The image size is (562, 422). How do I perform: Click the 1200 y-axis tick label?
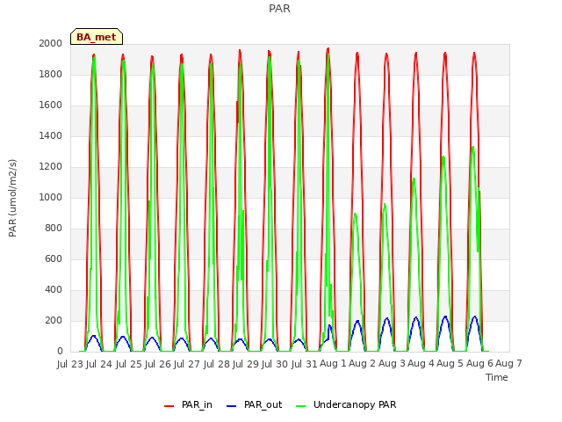pos(51,166)
